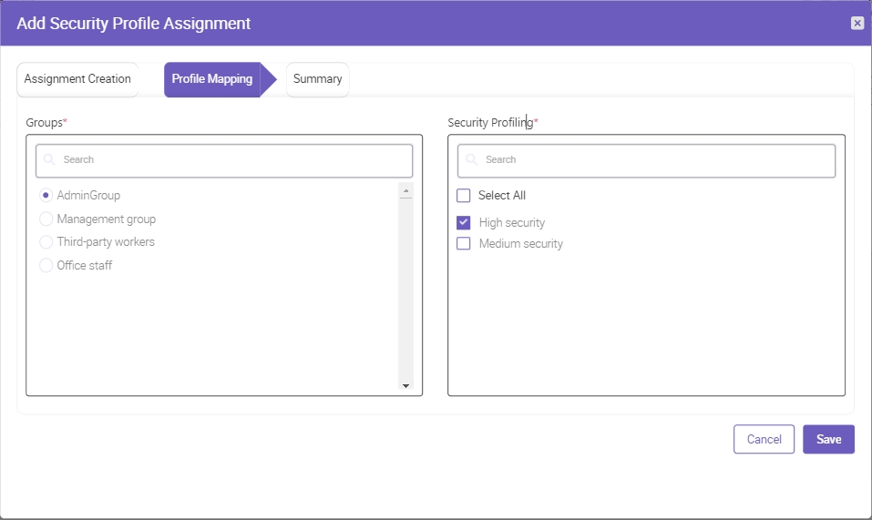Click the Groups search field

point(224,160)
